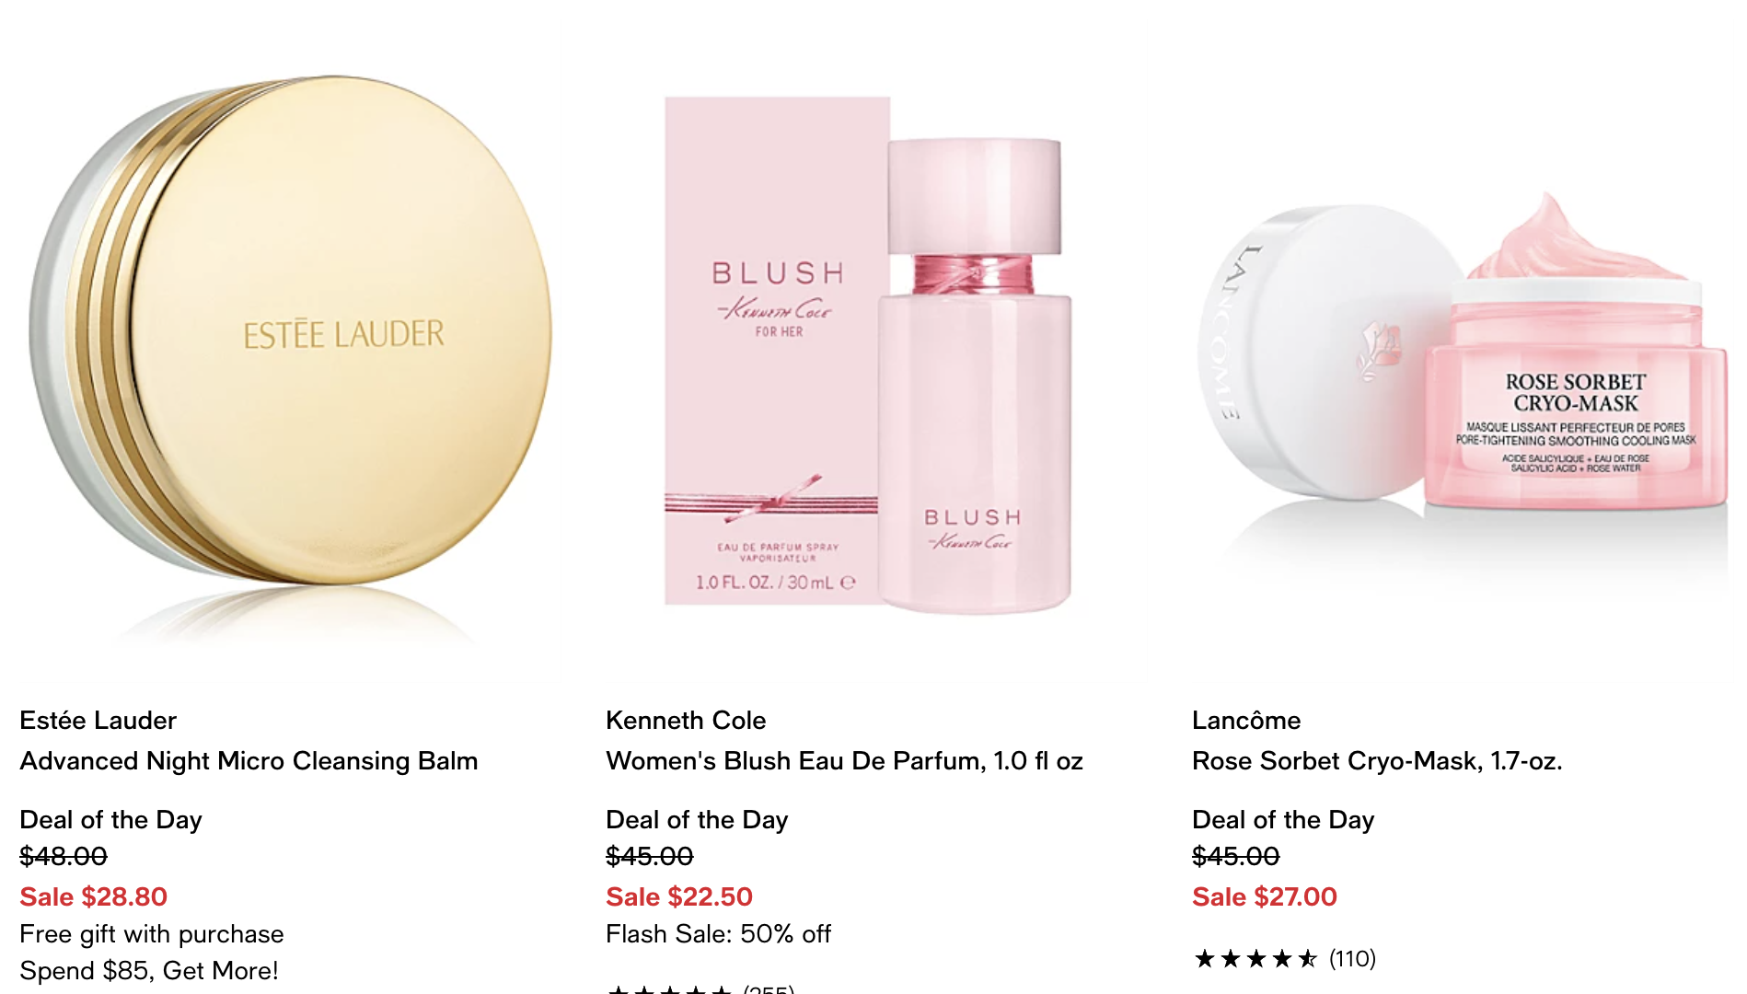Click the Flash Sale: 50% off label
Viewport: 1747px width, 994px height.
point(718,933)
